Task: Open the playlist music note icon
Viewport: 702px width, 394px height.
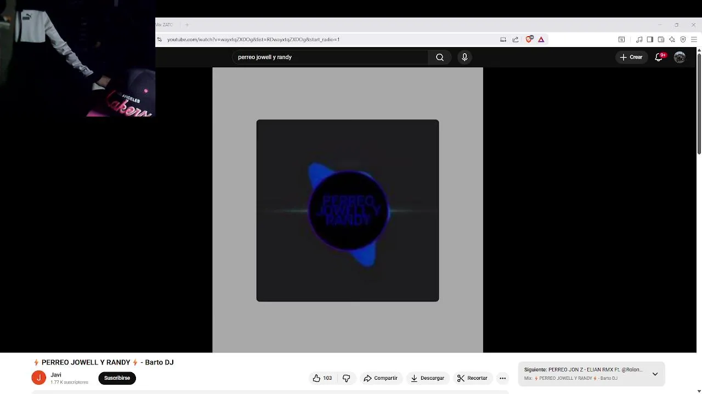Action: (x=639, y=39)
